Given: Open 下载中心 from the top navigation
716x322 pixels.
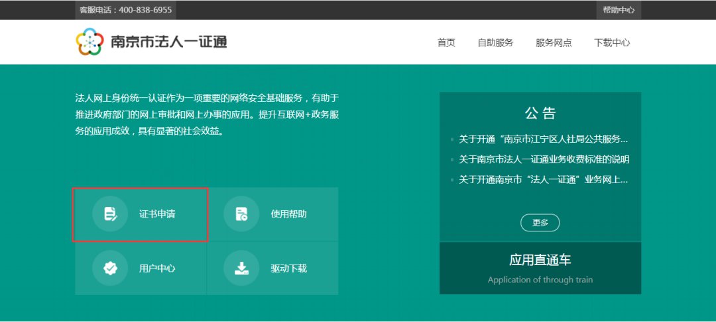Looking at the screenshot, I should click(612, 43).
